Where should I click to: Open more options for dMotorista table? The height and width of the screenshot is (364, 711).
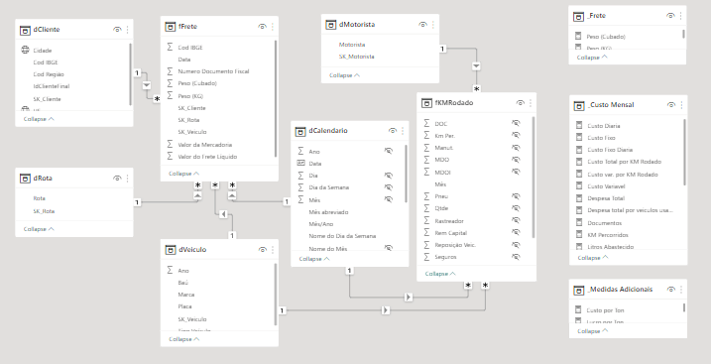coord(433,25)
